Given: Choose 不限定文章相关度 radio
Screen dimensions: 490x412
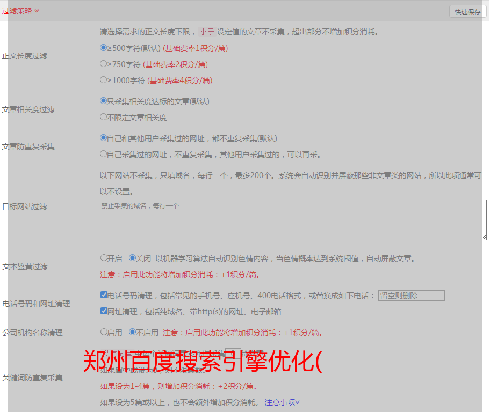Looking at the screenshot, I should click(x=103, y=117).
